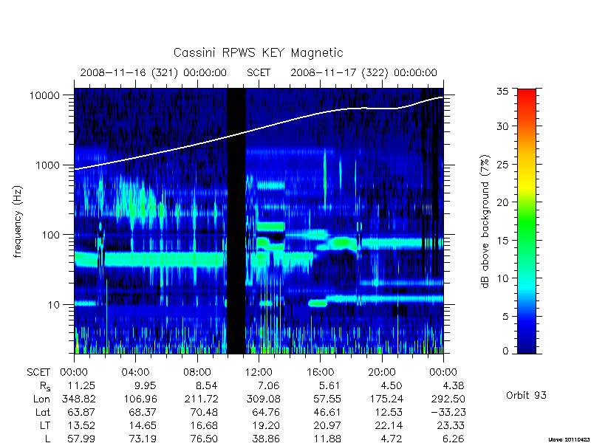Click the Lon row label

(41, 399)
